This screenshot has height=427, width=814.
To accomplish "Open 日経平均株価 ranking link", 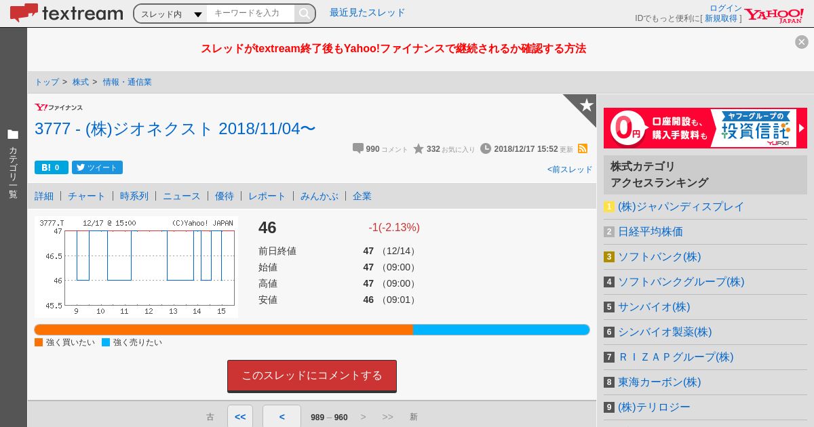I will tap(651, 232).
